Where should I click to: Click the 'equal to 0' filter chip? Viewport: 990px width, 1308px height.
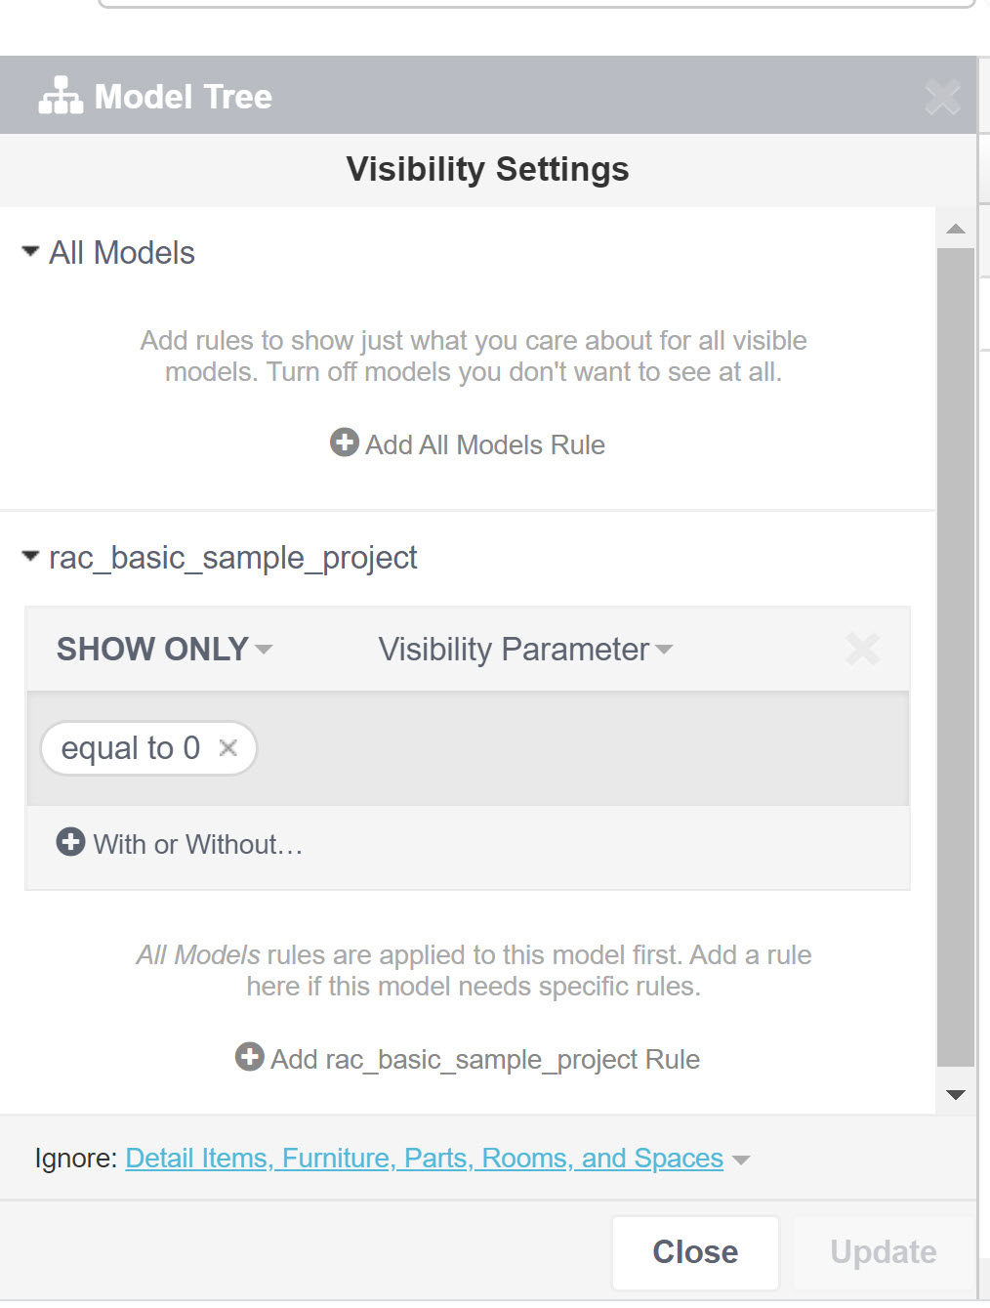(130, 748)
